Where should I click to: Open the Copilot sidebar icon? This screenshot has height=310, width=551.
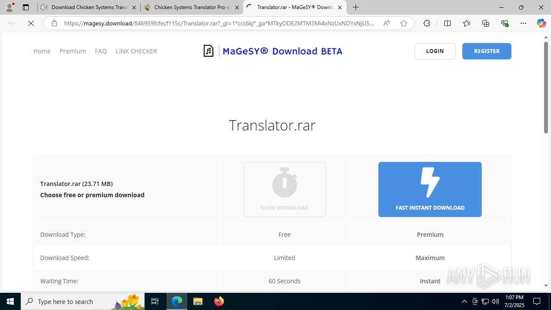[541, 23]
